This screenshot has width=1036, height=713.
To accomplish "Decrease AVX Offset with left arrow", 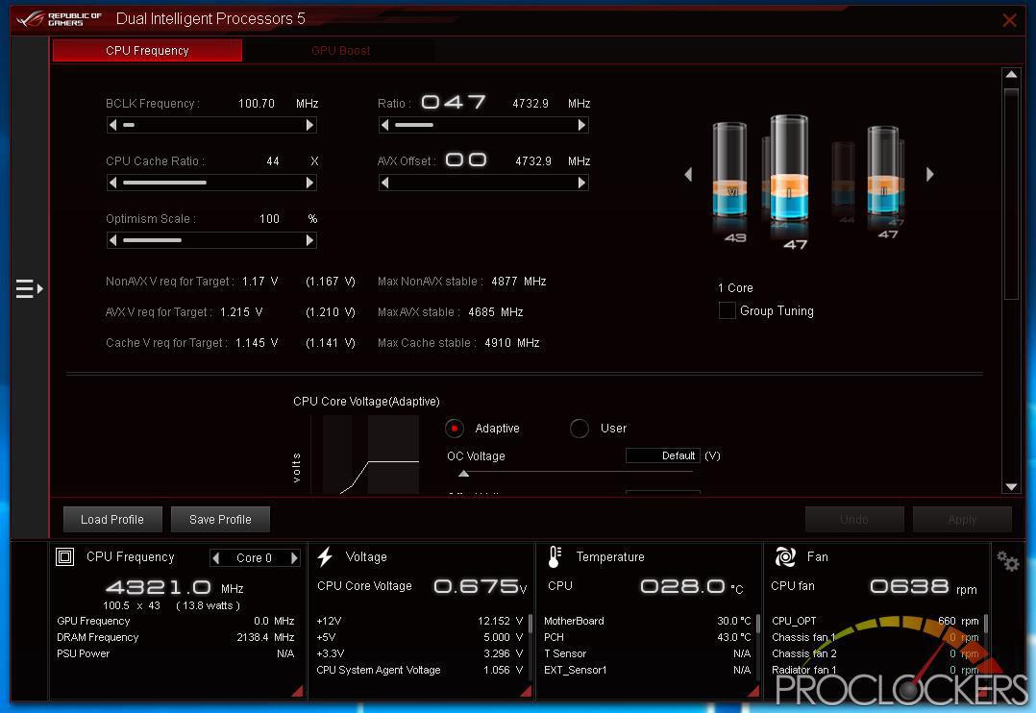I will [385, 183].
